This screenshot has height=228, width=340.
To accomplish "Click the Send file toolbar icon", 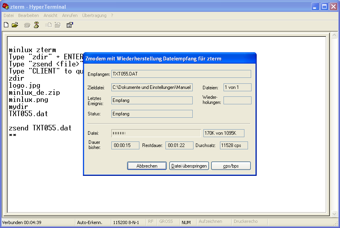I will 48,25.
